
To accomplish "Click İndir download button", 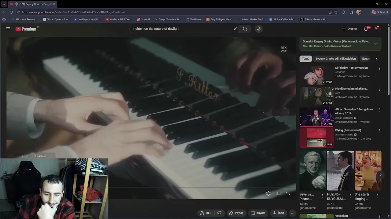I will 278,213.
